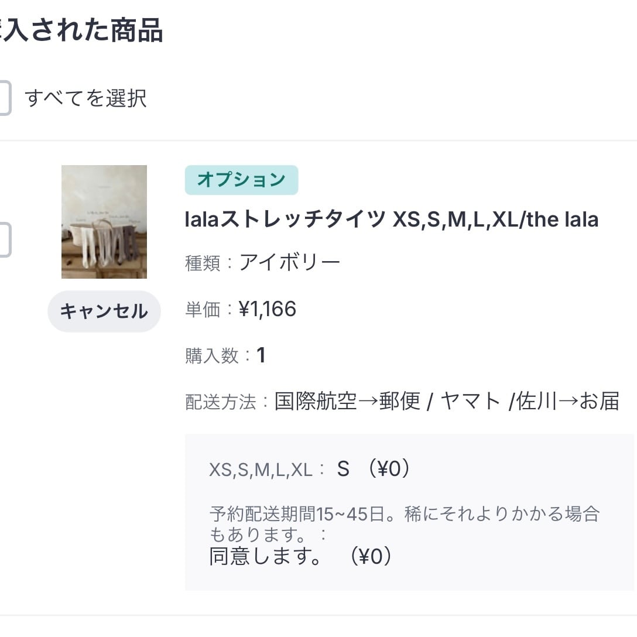The height and width of the screenshot is (637, 637).
Task: Click the selected size S (¥0)
Action: click(374, 469)
